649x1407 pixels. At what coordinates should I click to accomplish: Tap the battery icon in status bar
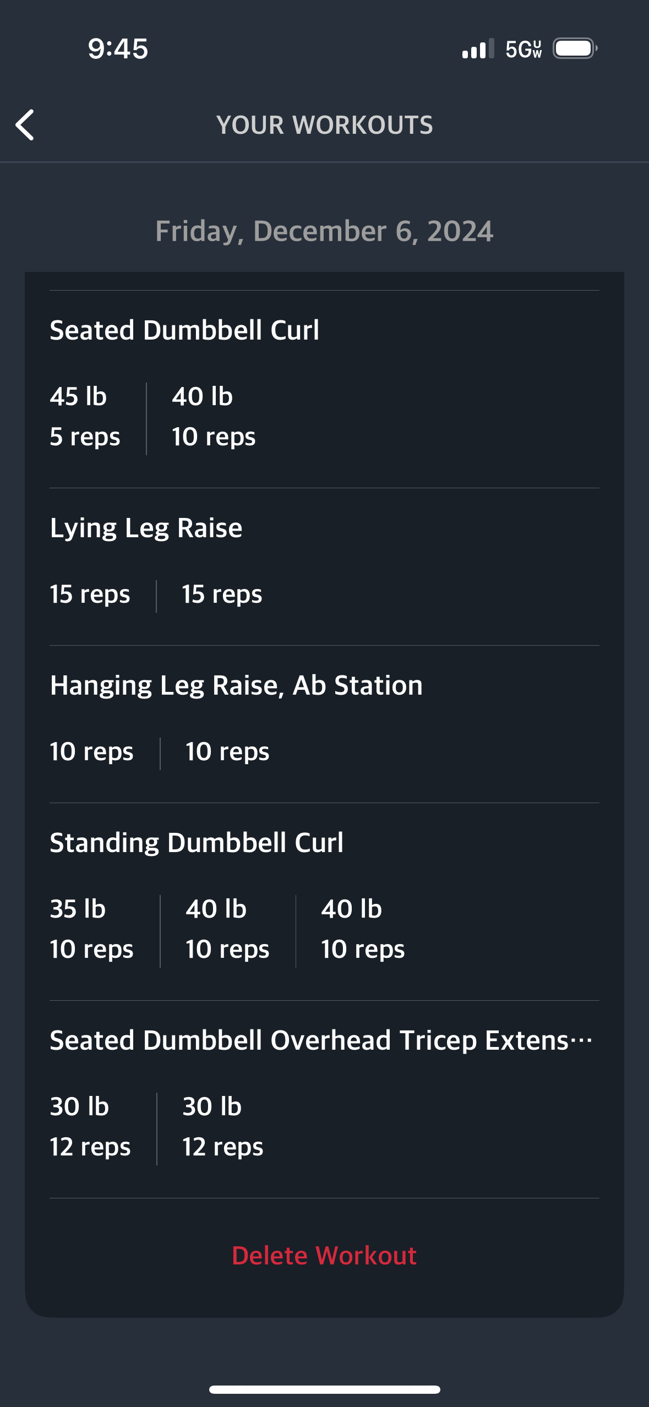(575, 48)
